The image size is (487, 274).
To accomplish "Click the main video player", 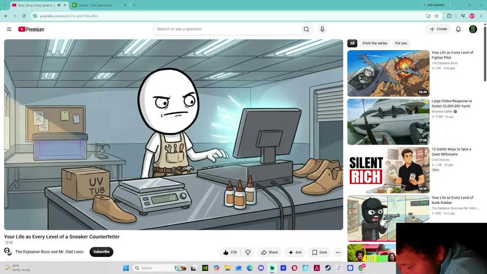I will click(173, 135).
